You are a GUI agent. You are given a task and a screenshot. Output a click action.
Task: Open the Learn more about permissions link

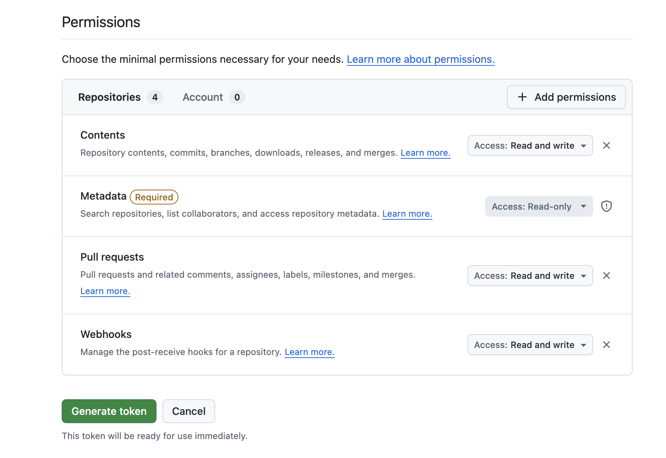pyautogui.click(x=420, y=59)
